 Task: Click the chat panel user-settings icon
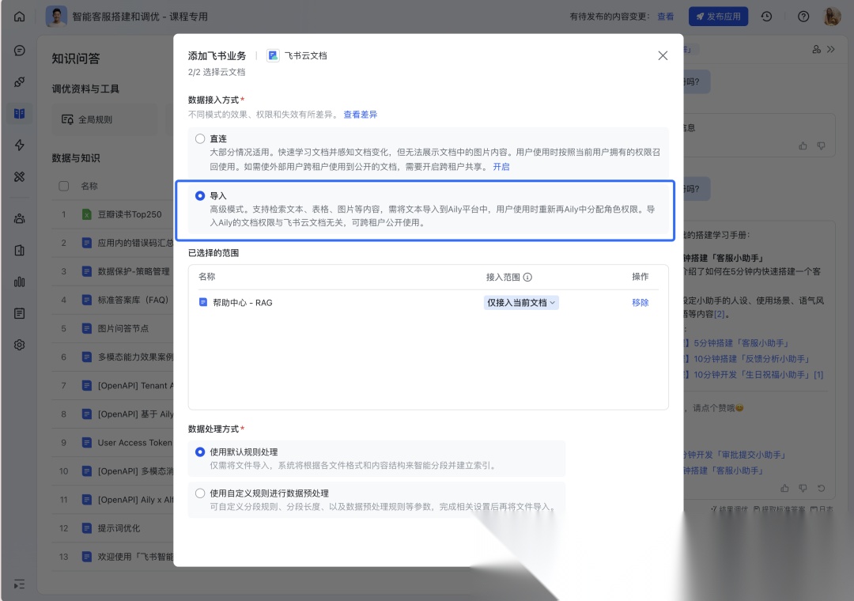pos(816,49)
